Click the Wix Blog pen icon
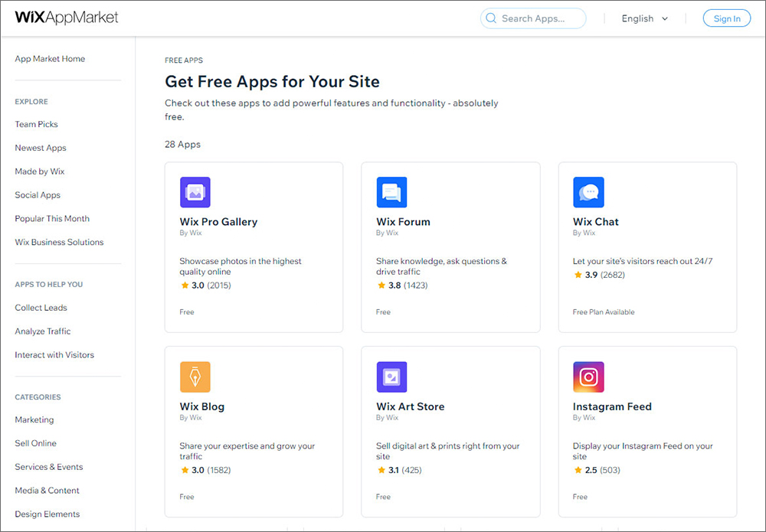 [195, 377]
